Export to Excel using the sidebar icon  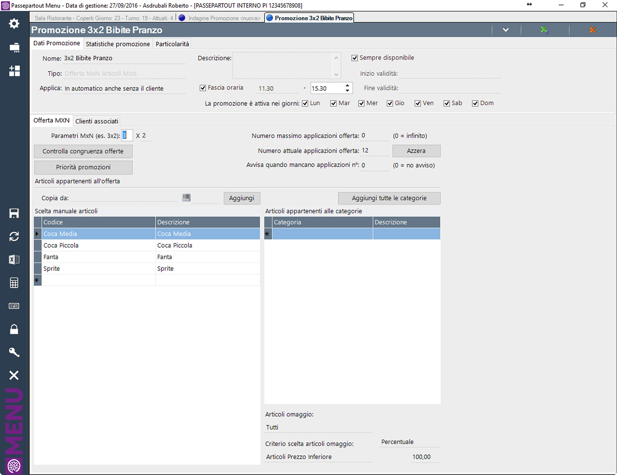[14, 260]
